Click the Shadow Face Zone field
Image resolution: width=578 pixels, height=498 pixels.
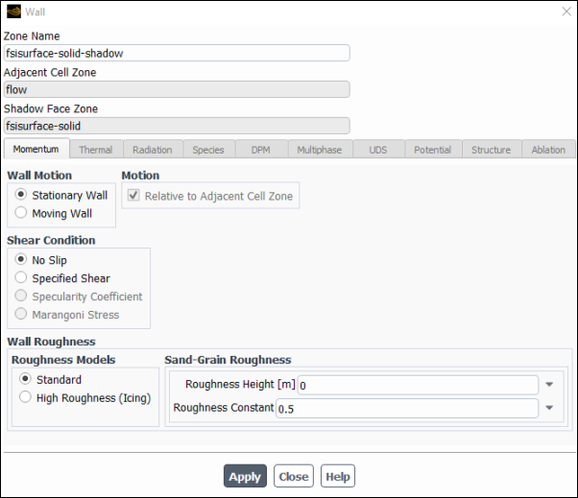[177, 126]
